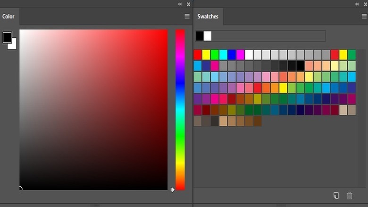Choose the magenta swatch in first row
Image resolution: width=368 pixels, height=207 pixels.
pyautogui.click(x=240, y=55)
